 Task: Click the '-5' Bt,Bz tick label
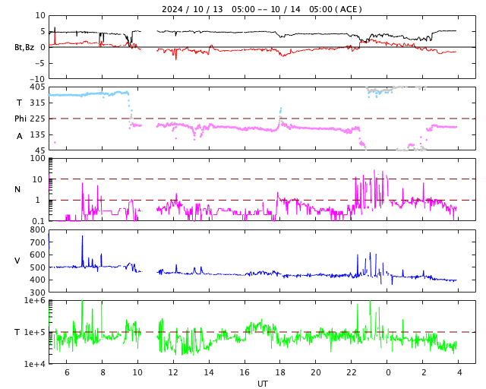tap(40, 63)
